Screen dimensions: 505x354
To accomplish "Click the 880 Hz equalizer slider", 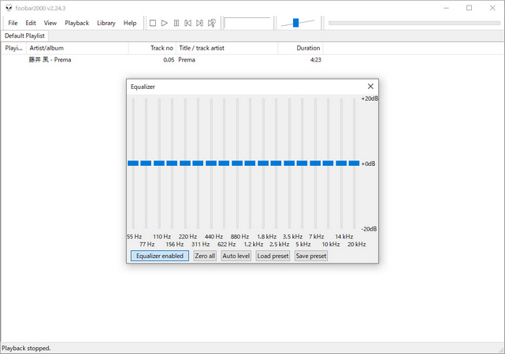I will (x=237, y=164).
